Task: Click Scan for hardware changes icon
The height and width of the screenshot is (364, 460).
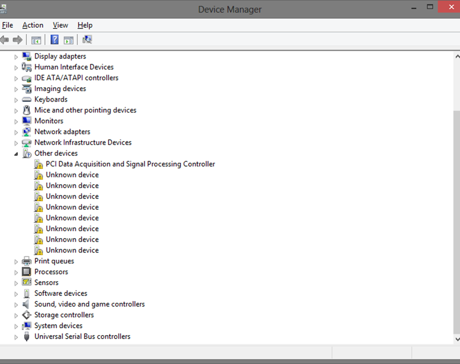Action: tap(87, 39)
